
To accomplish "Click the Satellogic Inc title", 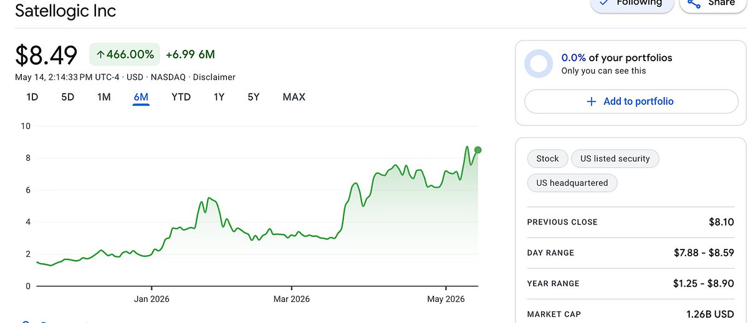I will coord(65,11).
